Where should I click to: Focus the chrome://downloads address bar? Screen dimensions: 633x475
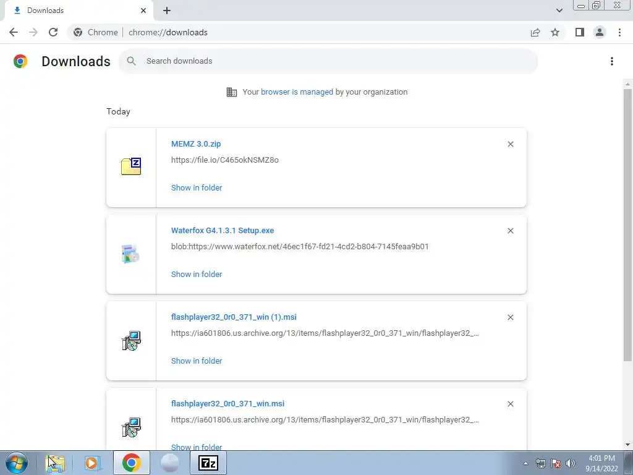(168, 32)
